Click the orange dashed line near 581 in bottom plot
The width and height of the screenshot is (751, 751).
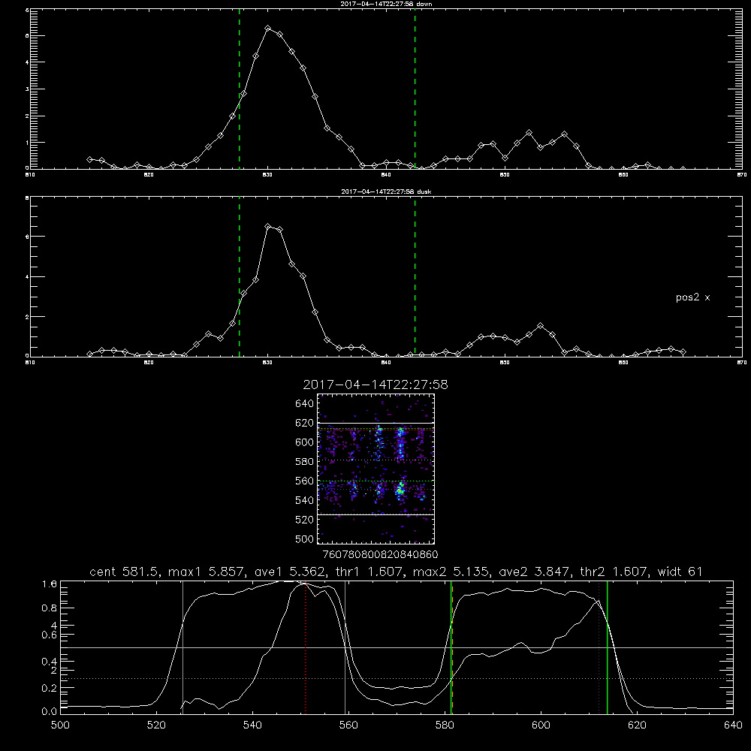452,647
